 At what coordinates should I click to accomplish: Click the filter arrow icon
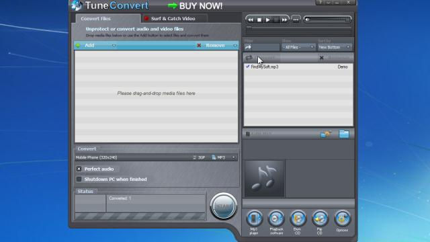(x=248, y=47)
